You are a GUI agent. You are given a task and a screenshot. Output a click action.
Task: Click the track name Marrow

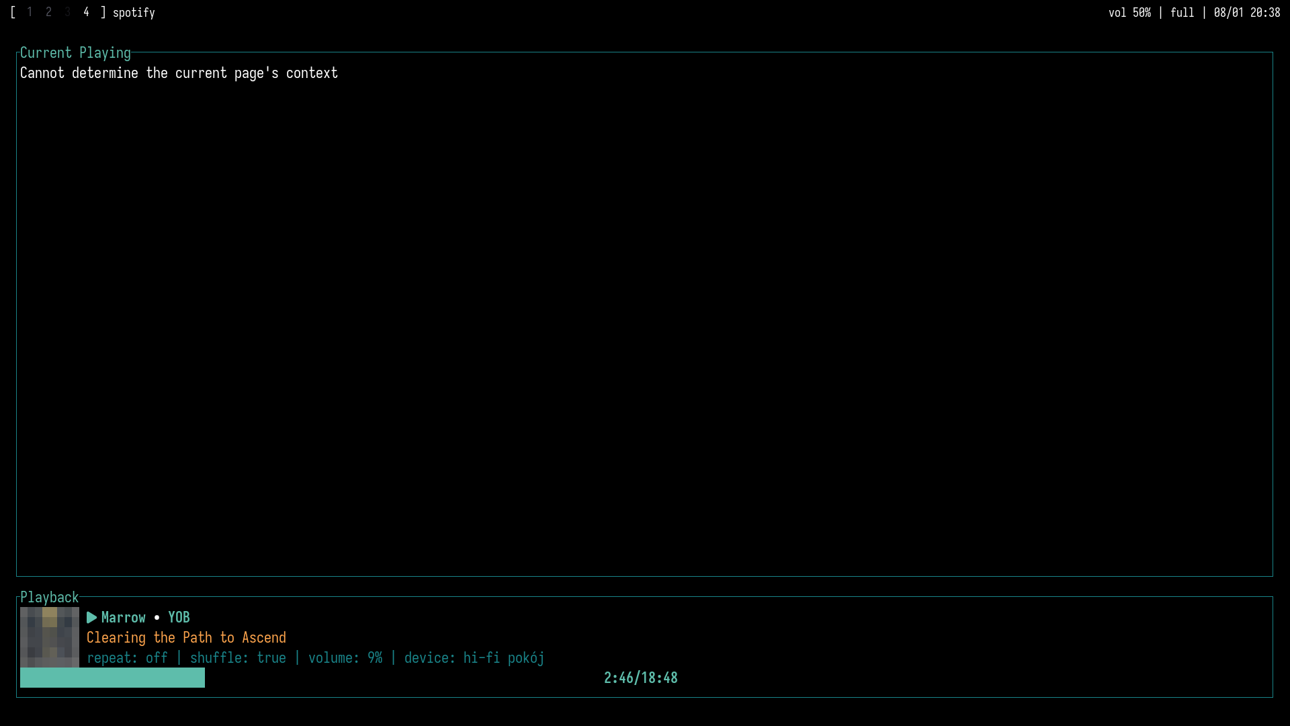pyautogui.click(x=123, y=618)
